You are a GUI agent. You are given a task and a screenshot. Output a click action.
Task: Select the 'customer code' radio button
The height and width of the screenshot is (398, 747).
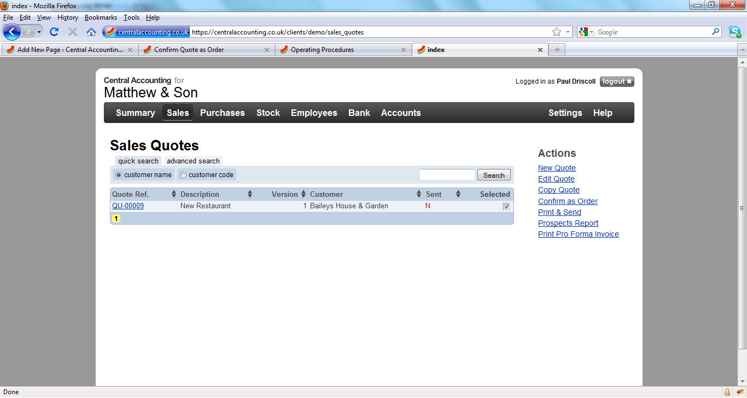(183, 175)
